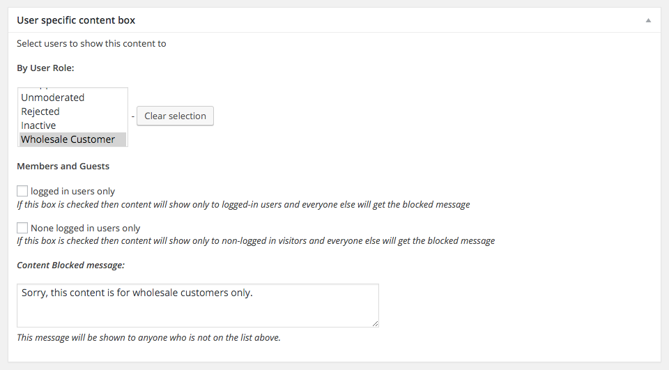The height and width of the screenshot is (370, 669).
Task: Click the partially hidden role above Unmoderated
Action: tap(42, 89)
